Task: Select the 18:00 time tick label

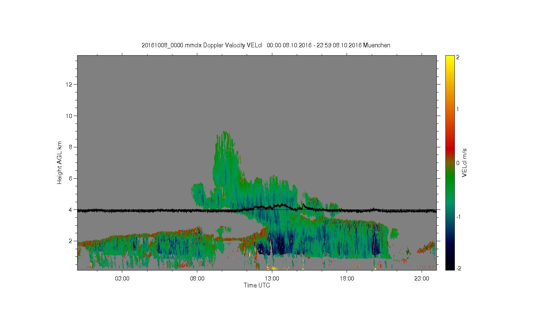Action: (x=347, y=279)
